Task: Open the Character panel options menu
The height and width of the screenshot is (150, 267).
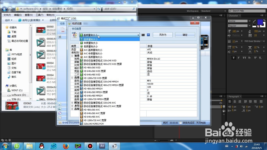Action: click(x=262, y=15)
